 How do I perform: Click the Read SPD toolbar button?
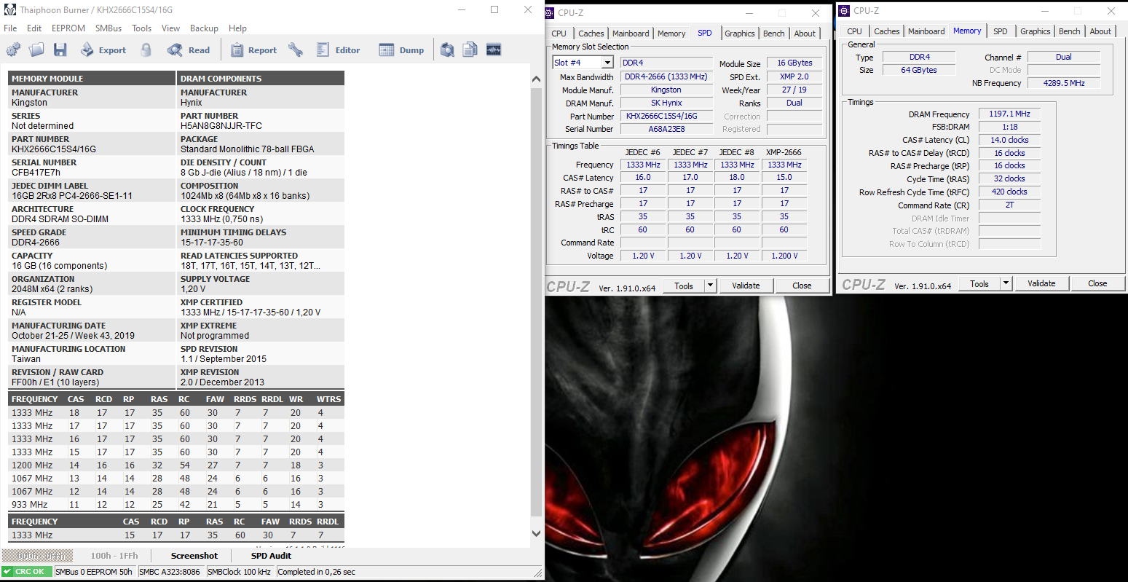point(189,50)
